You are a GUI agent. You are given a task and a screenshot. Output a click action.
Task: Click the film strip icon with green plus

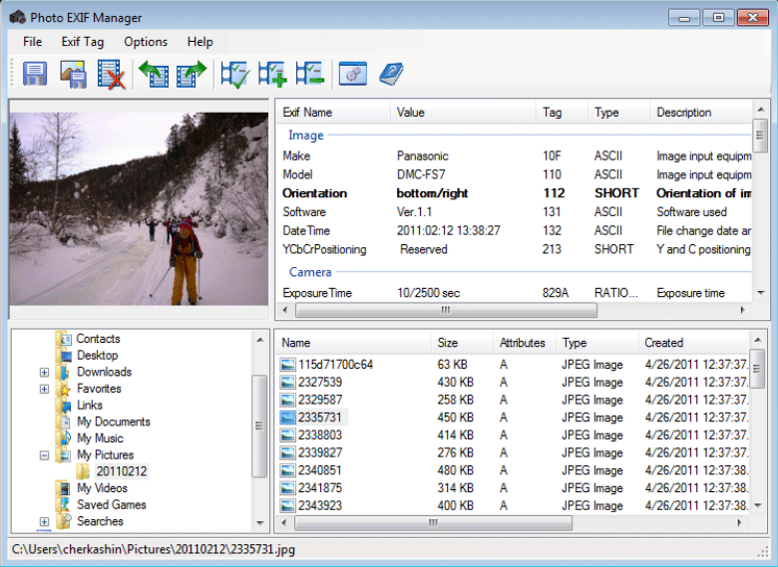(272, 74)
